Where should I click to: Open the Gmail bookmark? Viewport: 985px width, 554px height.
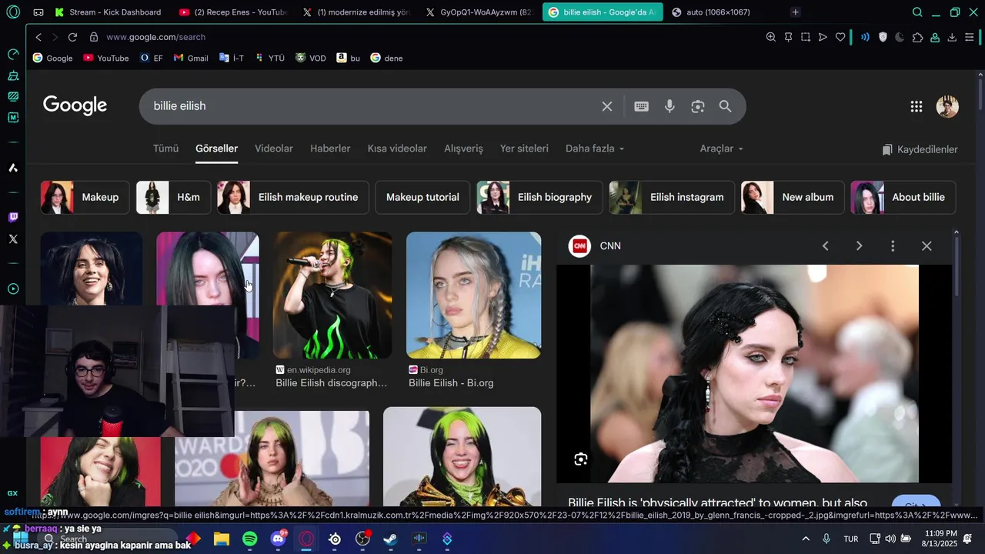tap(191, 58)
